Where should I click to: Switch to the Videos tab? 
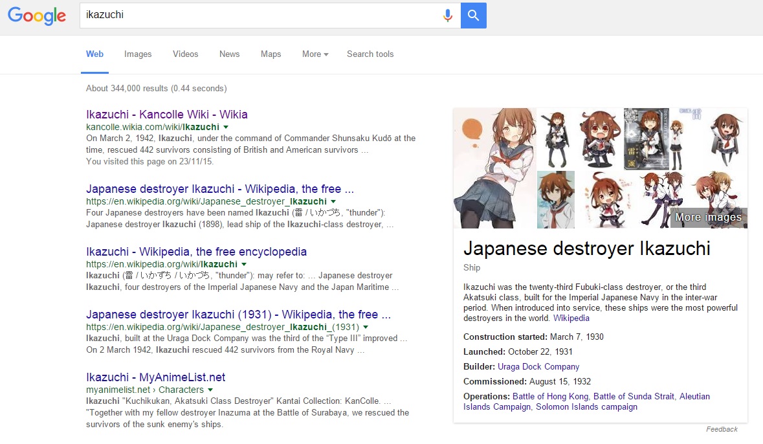coord(185,54)
